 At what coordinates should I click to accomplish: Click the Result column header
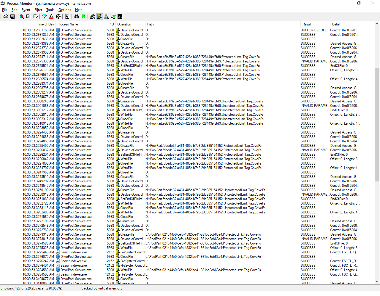(x=307, y=24)
